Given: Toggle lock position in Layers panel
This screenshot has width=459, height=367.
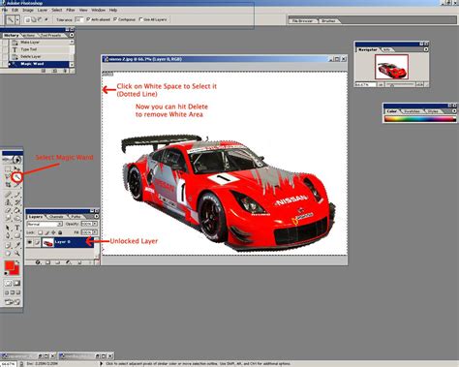Looking at the screenshot, I should (53, 232).
